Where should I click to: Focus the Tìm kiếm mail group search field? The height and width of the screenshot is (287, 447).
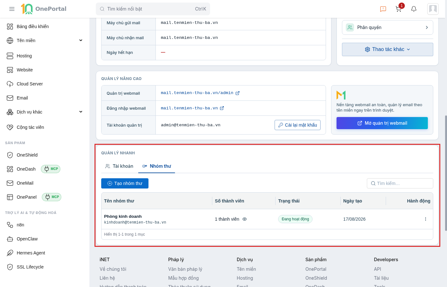coord(400,183)
